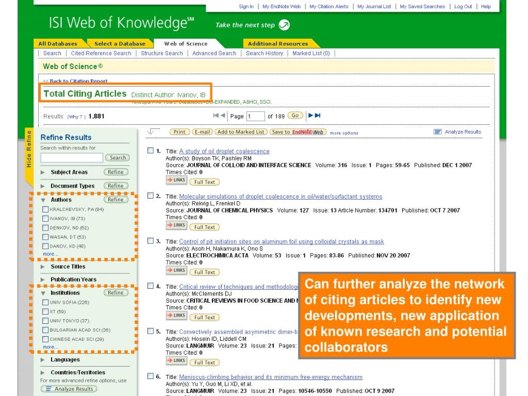Open Select a Database tab
This screenshot has width=528, height=396.
point(120,44)
